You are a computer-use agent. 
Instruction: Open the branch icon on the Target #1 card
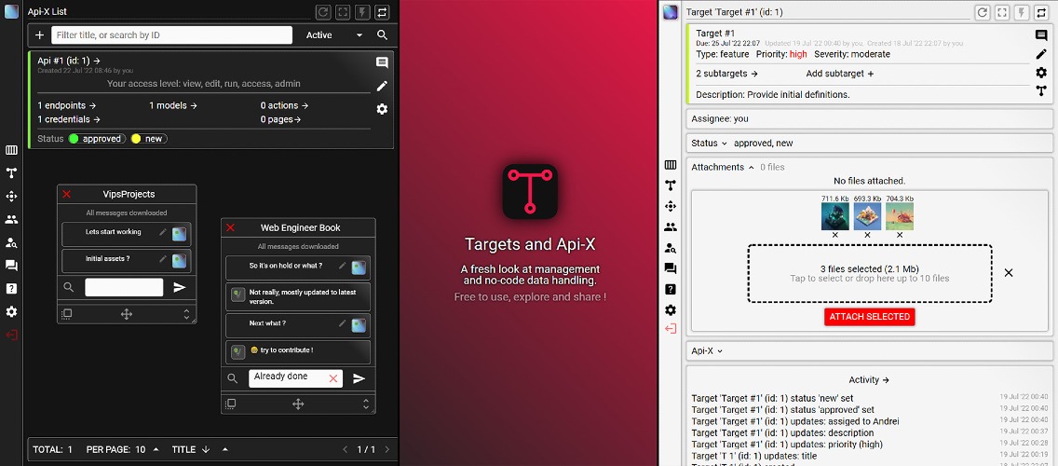click(x=1041, y=91)
